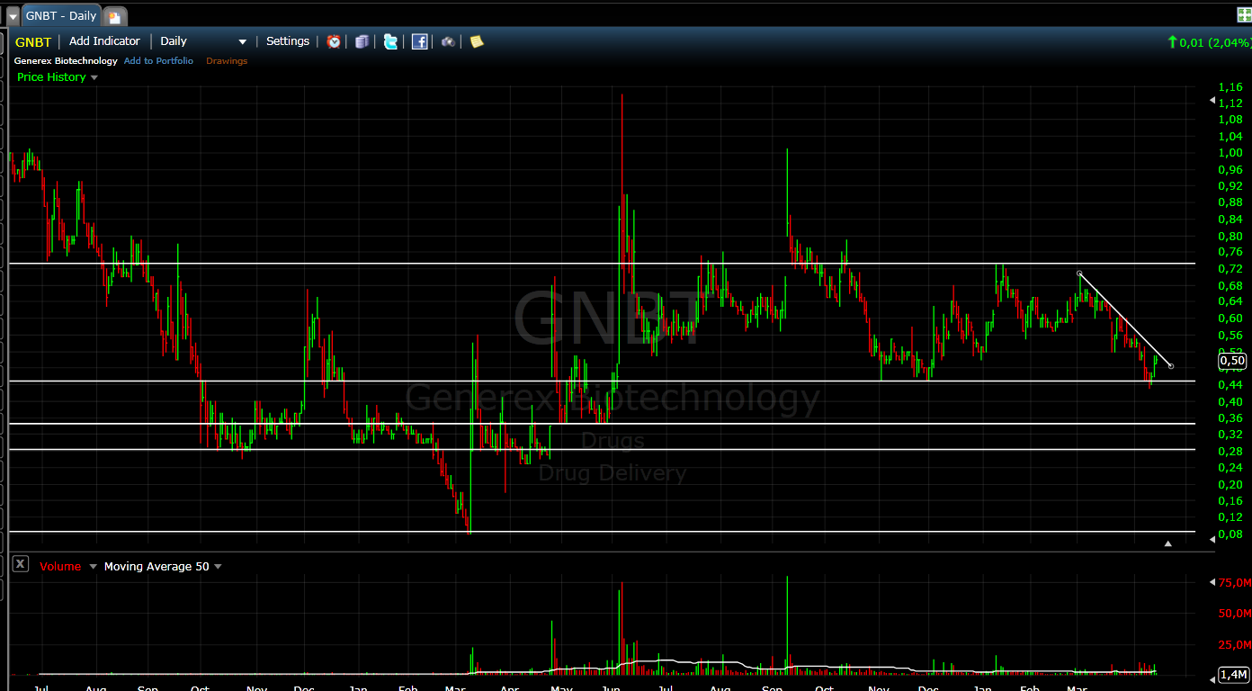This screenshot has width=1252, height=691.
Task: Expand the Volume indicator dropdown
Action: 93,567
